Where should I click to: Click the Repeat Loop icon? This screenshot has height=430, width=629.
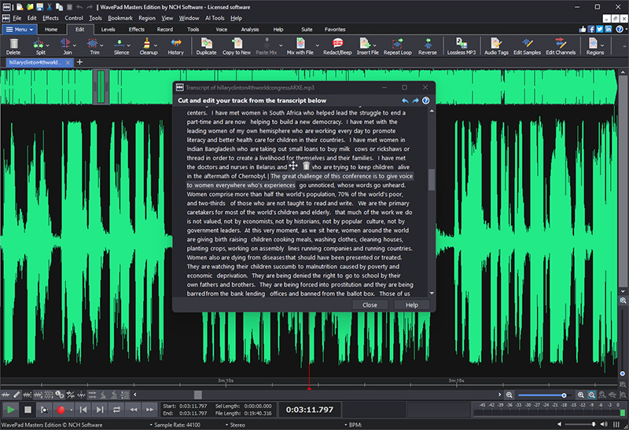[x=398, y=44]
